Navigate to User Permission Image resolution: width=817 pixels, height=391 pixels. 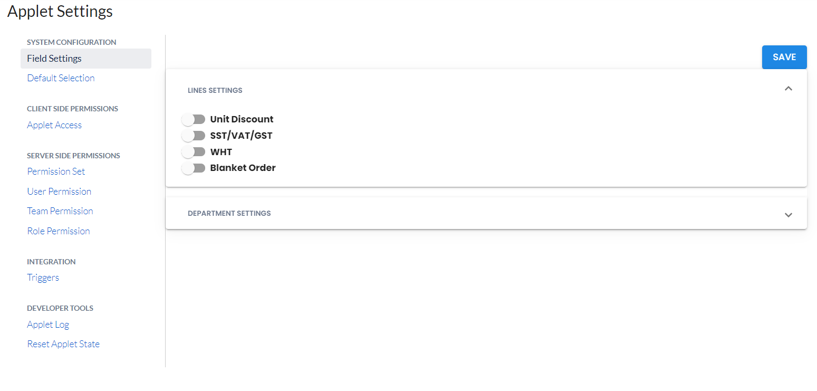[x=59, y=192]
